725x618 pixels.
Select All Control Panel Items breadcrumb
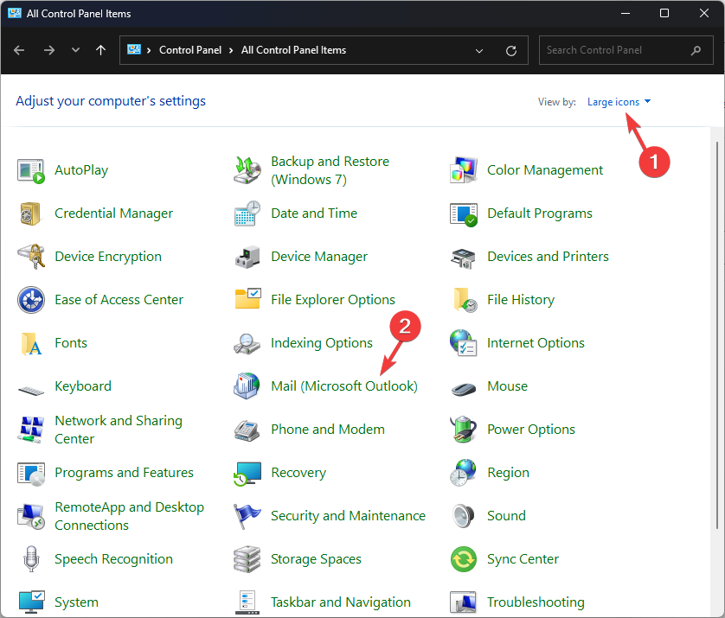pyautogui.click(x=293, y=50)
